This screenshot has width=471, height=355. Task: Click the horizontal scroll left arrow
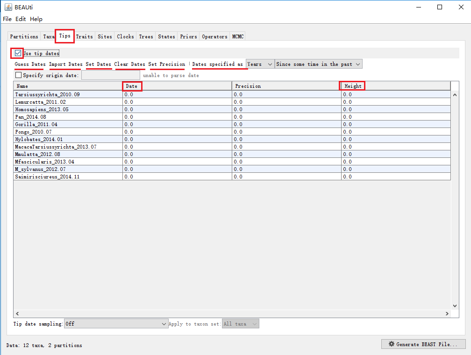[17, 313]
